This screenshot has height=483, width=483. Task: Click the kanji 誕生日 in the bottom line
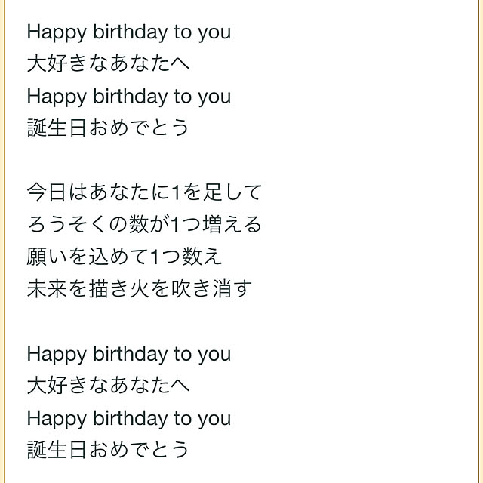(x=57, y=450)
